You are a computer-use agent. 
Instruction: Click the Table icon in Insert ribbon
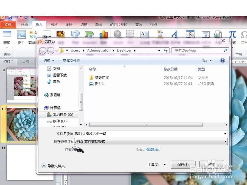pos(7,35)
